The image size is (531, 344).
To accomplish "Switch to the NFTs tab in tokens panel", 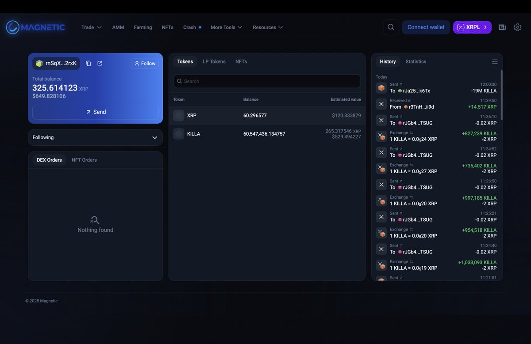I will [241, 62].
